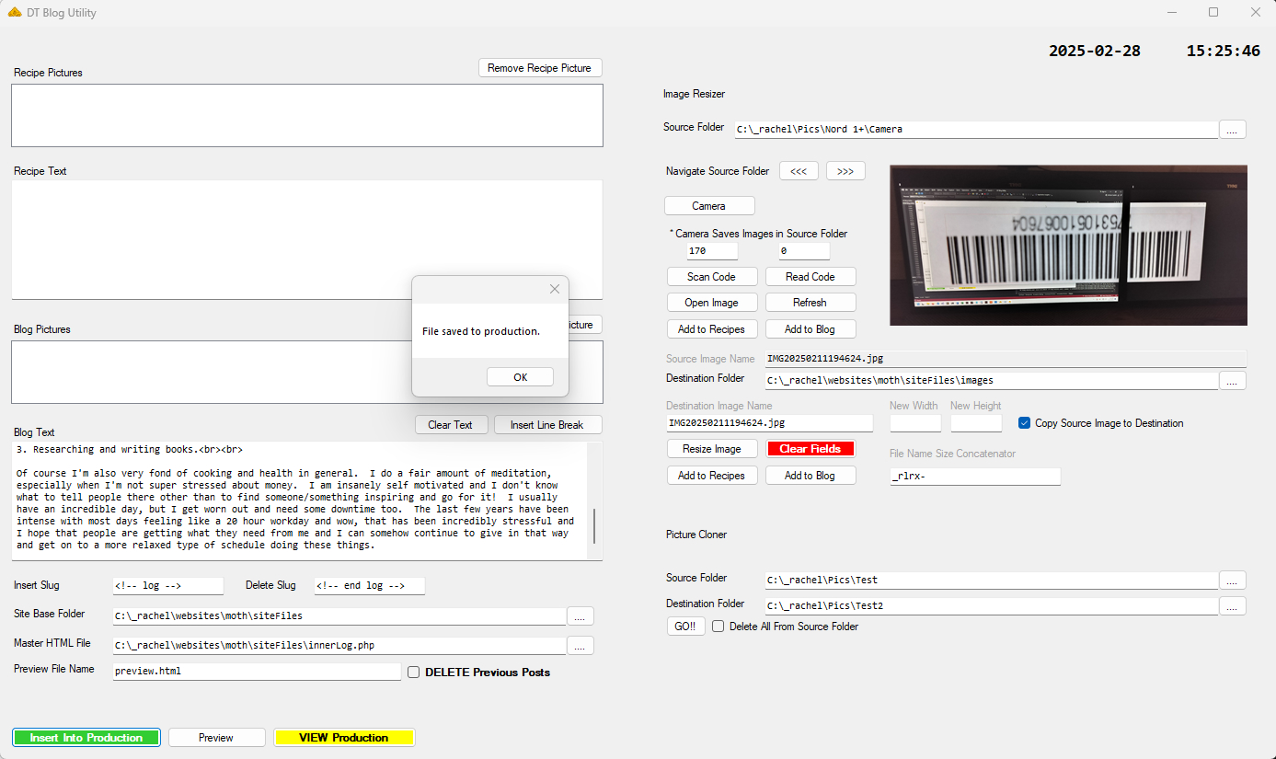
Task: Click Picture Cloner Destination Folder field
Action: pos(992,606)
